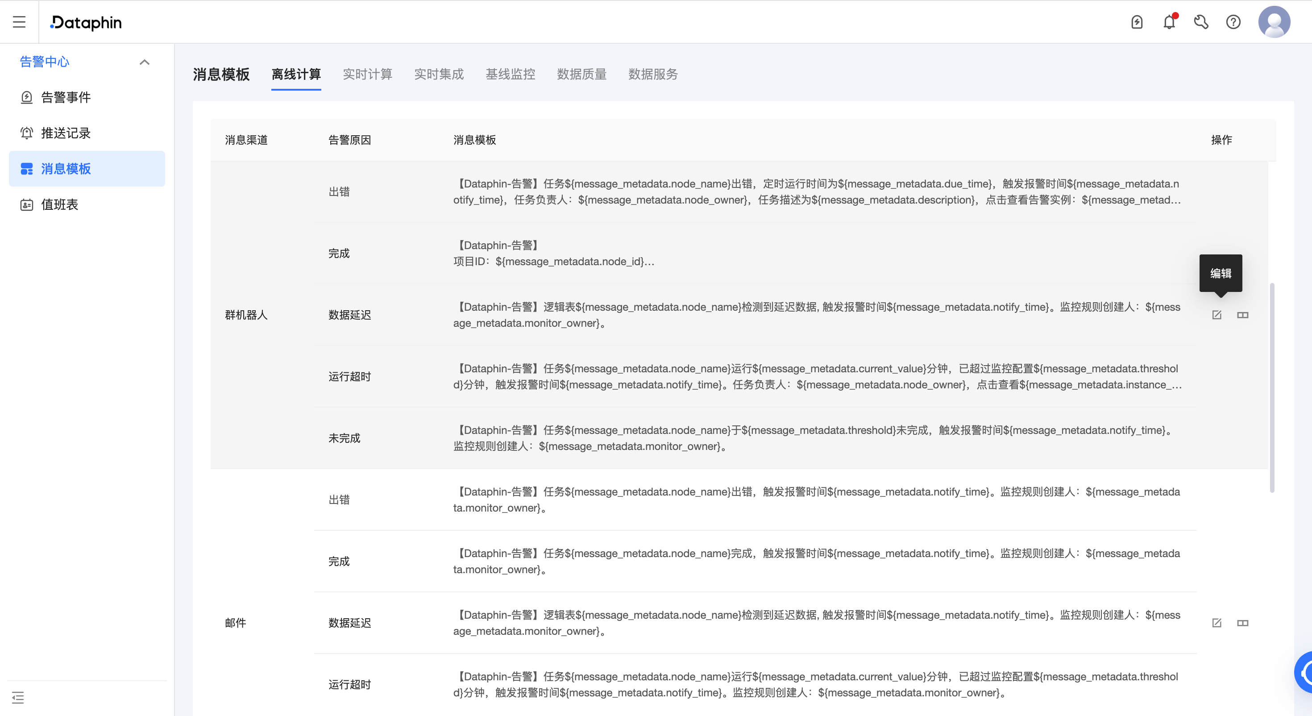Screen dimensions: 1312x716
Task: Select the 基线监控 tab
Action: coord(511,75)
